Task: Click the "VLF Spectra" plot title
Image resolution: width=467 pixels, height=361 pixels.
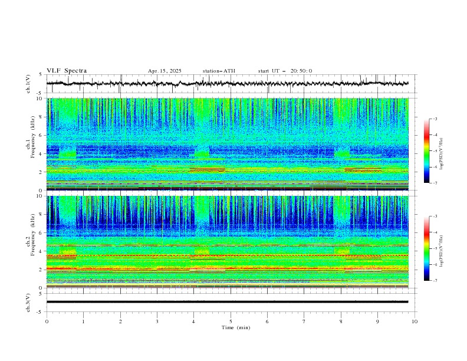Action: point(67,71)
